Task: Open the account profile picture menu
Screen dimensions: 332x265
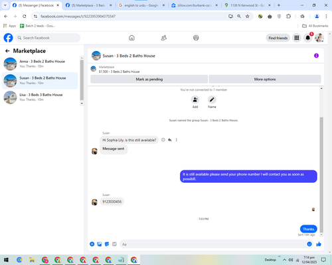Action: (319, 38)
